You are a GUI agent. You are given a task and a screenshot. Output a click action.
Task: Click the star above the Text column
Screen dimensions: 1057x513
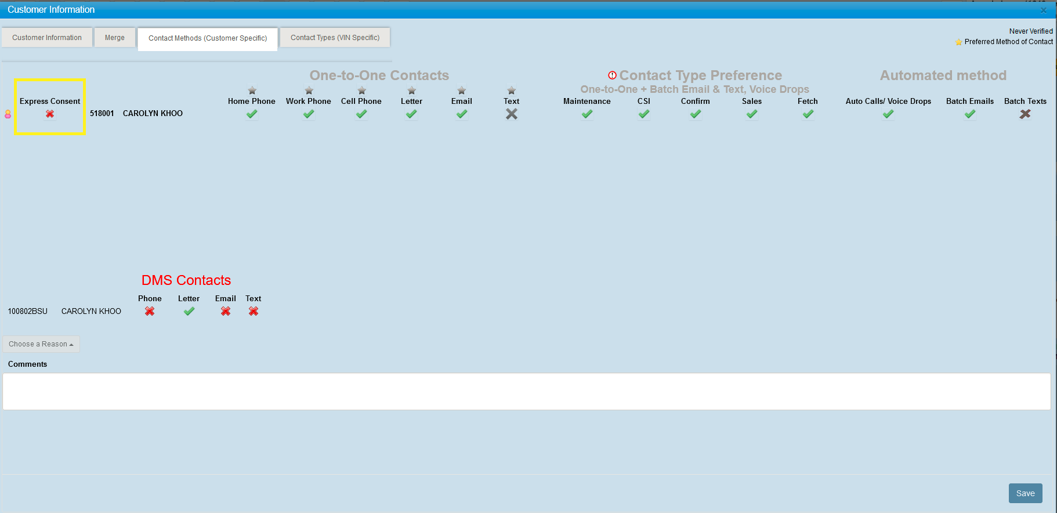point(511,91)
